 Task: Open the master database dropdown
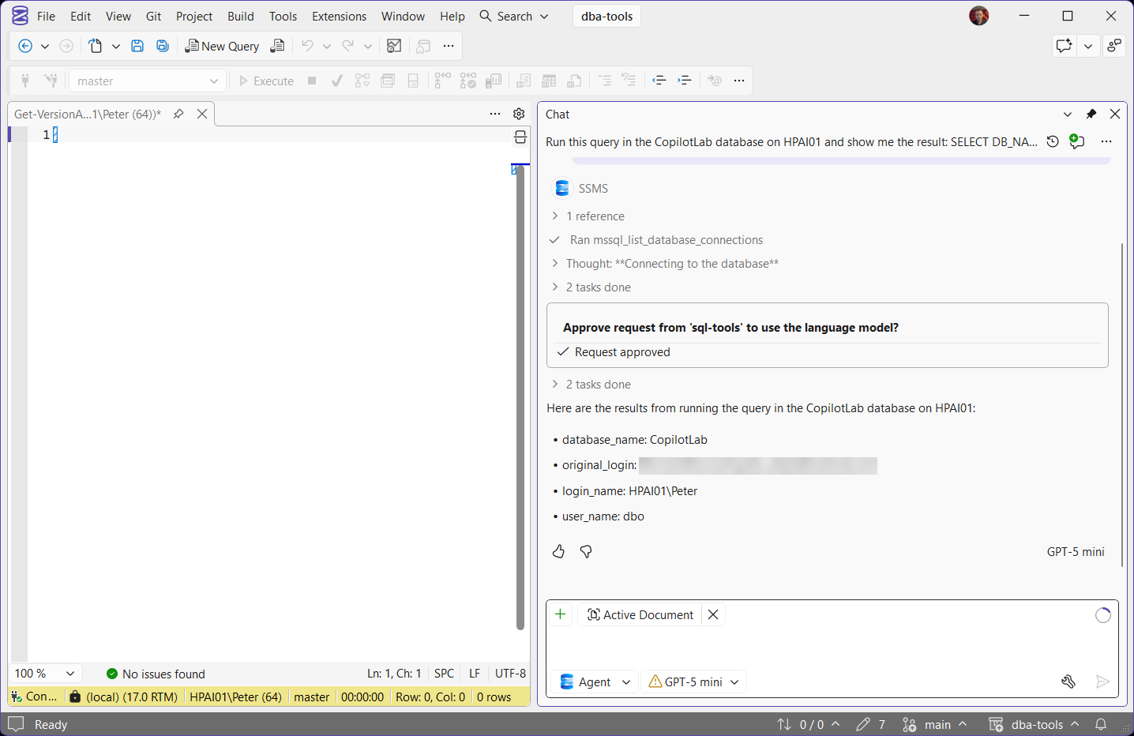click(148, 81)
